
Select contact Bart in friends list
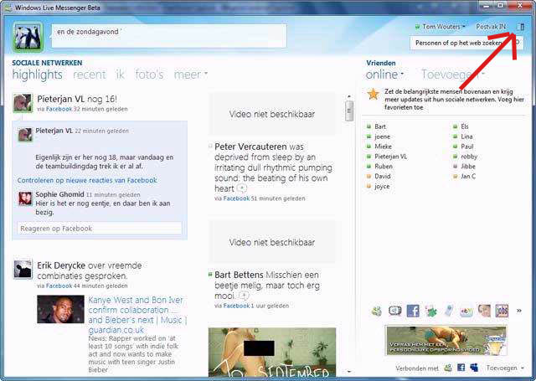coord(376,126)
